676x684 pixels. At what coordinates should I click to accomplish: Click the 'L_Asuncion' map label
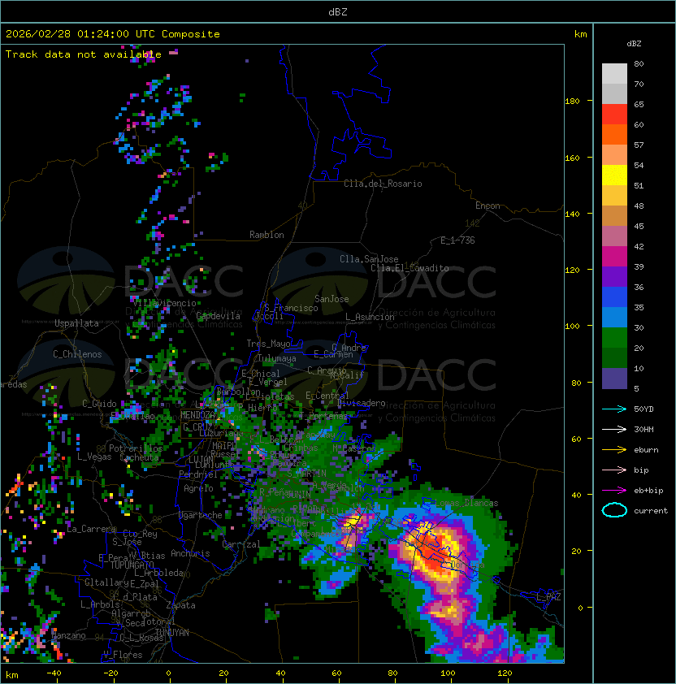[370, 317]
